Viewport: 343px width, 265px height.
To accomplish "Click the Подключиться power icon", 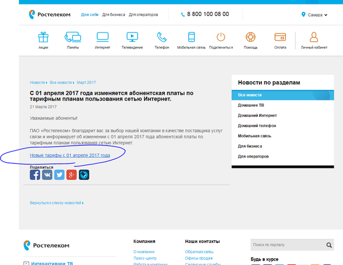I will (x=221, y=38).
